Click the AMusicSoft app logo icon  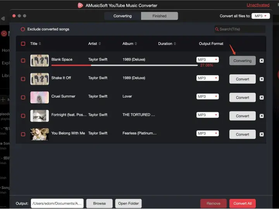pos(80,5)
